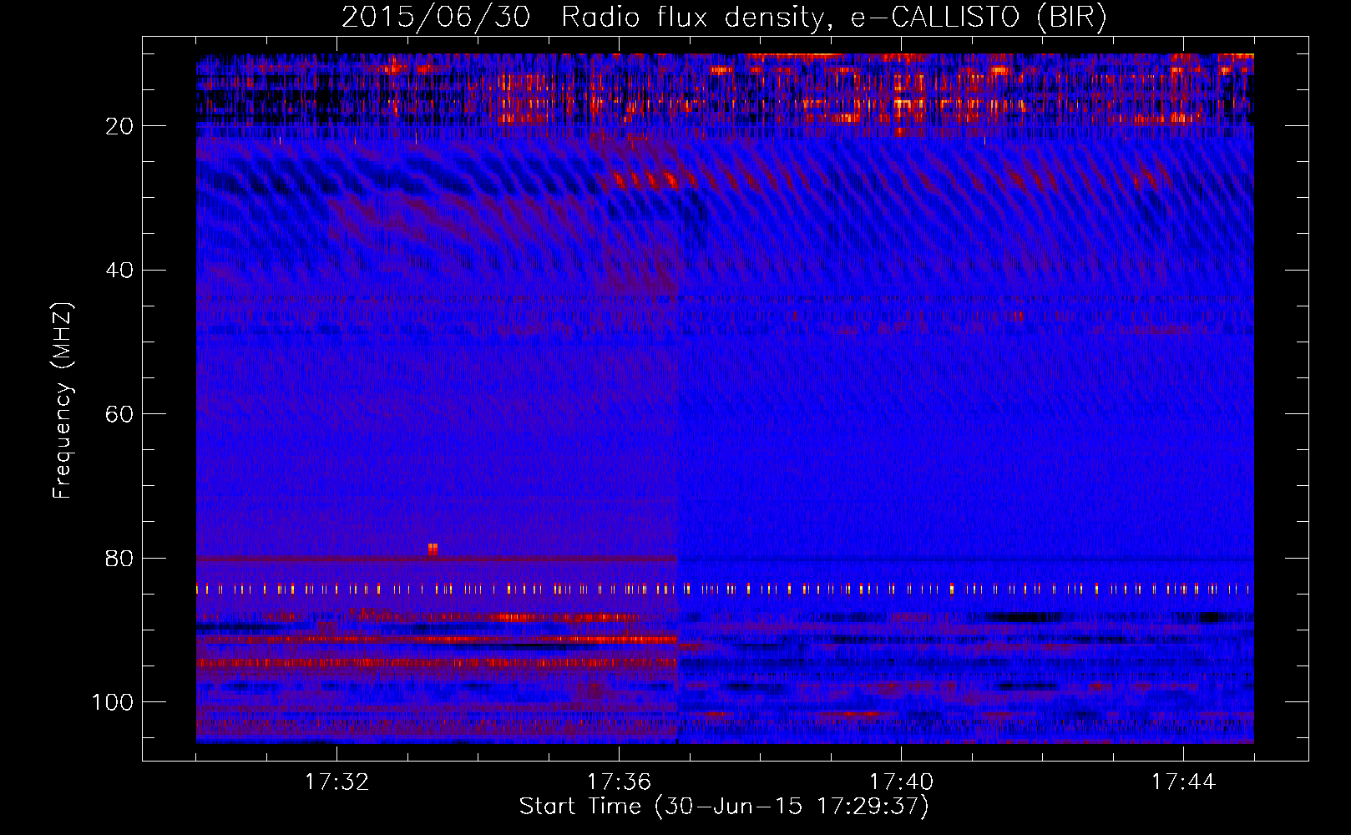Viewport: 1351px width, 835px height.
Task: Click the '17:32' time tick label
Action: 336,782
